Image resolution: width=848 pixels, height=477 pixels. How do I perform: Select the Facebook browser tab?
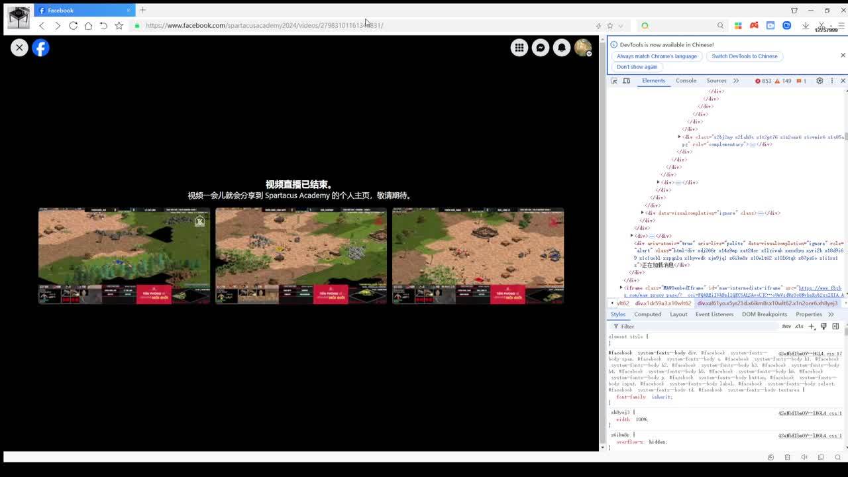[84, 10]
